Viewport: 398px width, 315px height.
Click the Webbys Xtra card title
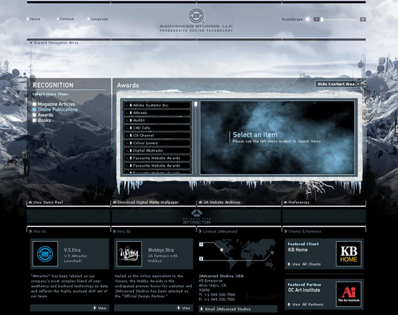[161, 250]
